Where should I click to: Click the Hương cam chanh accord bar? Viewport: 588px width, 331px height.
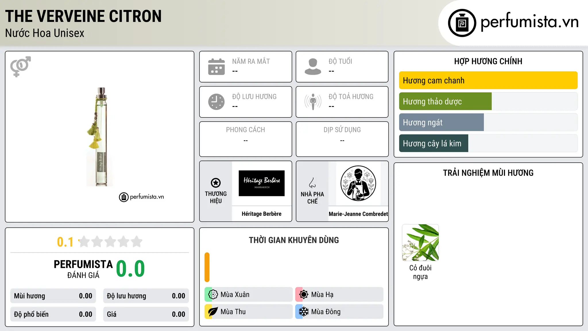click(x=488, y=80)
